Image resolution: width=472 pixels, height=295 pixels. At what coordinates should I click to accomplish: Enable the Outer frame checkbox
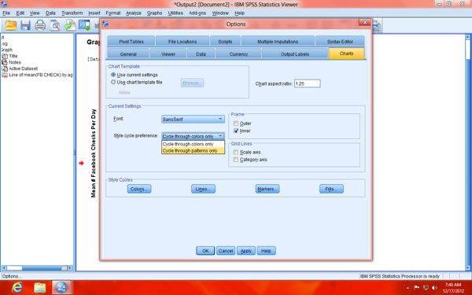[236, 124]
